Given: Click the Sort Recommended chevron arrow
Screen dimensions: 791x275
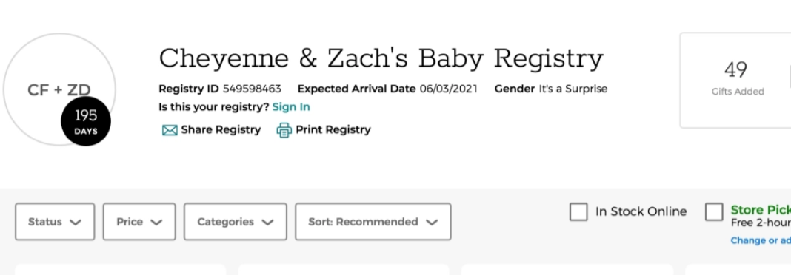Looking at the screenshot, I should (x=431, y=222).
